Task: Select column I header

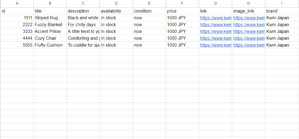Action: pos(282,4)
